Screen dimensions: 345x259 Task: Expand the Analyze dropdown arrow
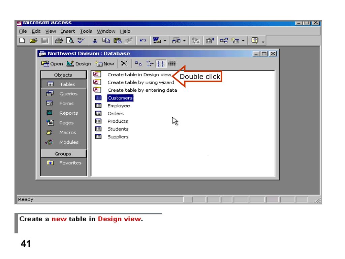tap(184, 41)
